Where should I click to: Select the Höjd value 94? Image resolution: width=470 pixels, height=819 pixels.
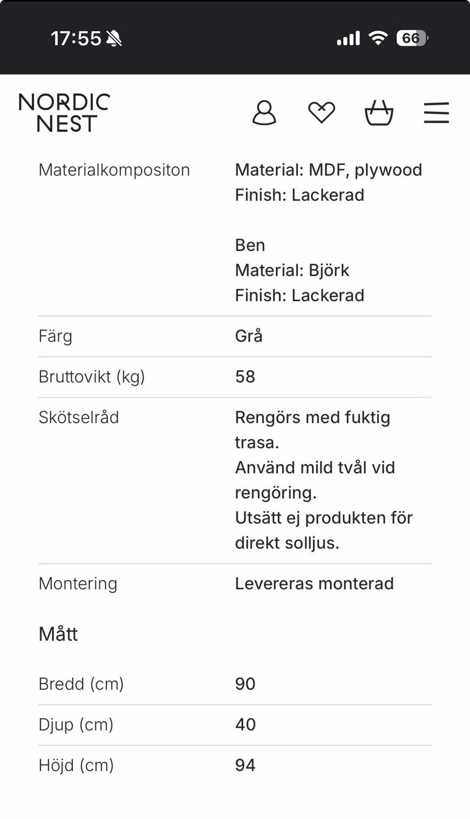245,765
